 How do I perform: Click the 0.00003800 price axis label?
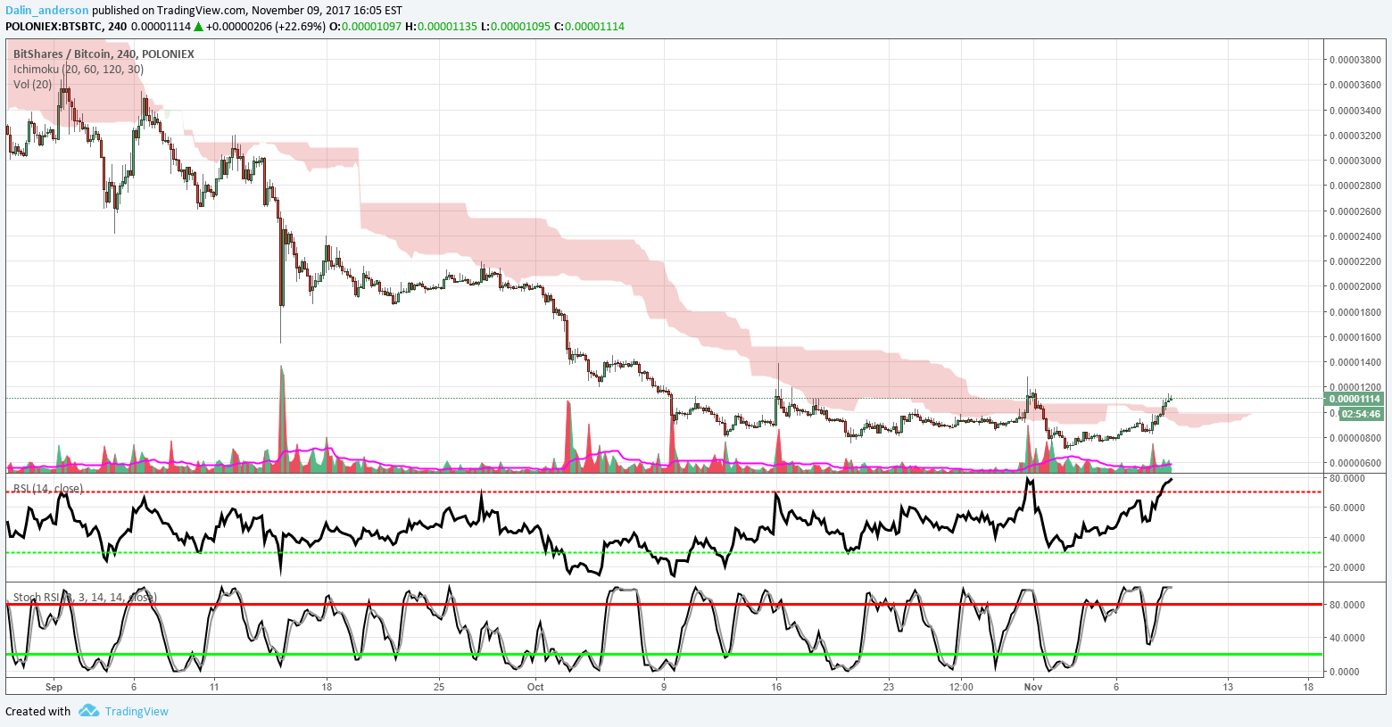(x=1356, y=60)
